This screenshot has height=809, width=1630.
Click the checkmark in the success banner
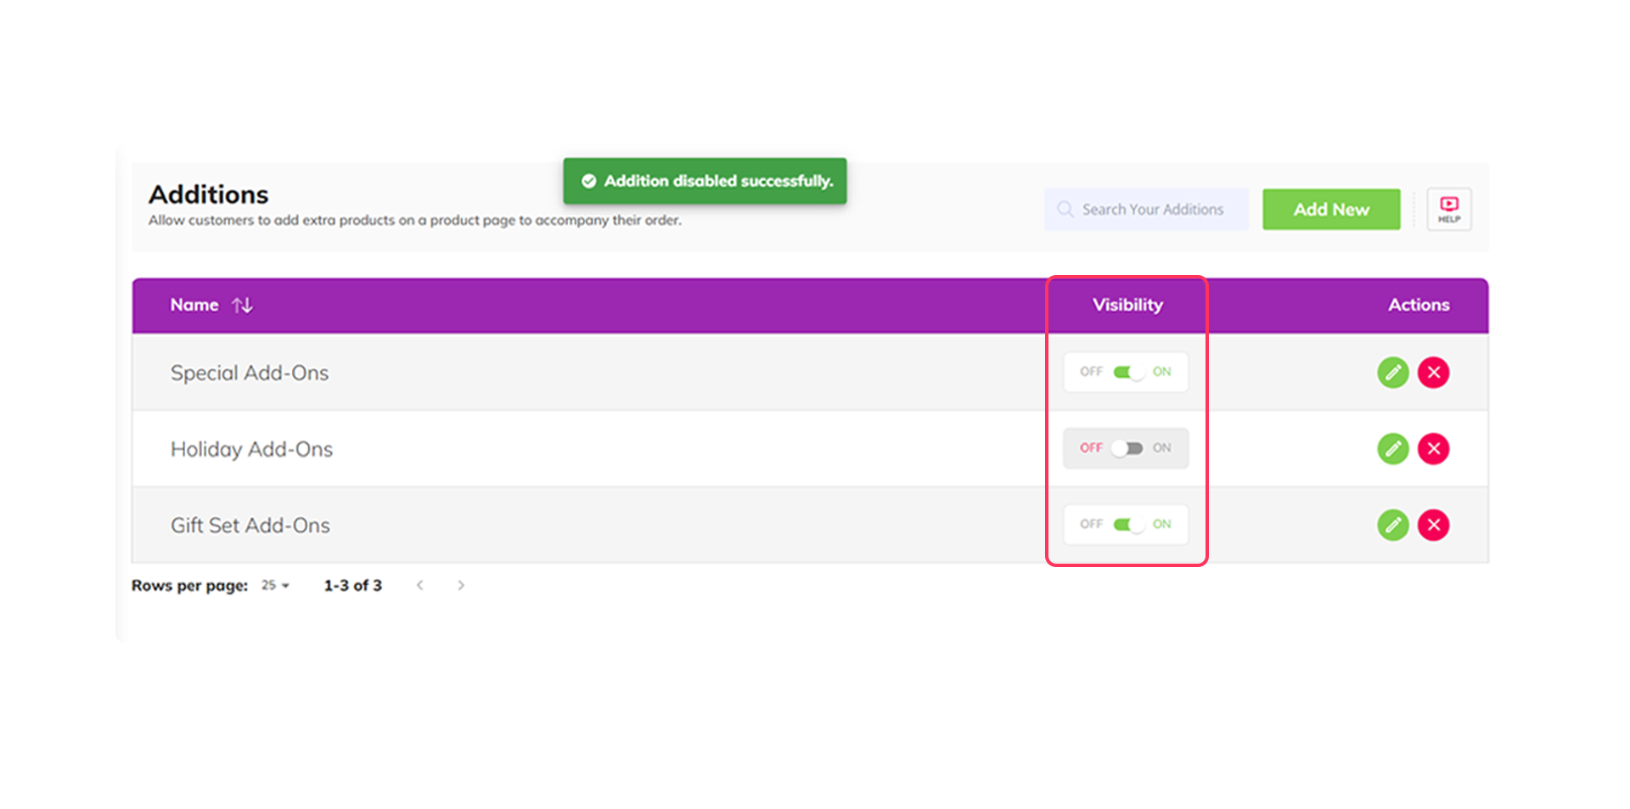click(x=589, y=180)
